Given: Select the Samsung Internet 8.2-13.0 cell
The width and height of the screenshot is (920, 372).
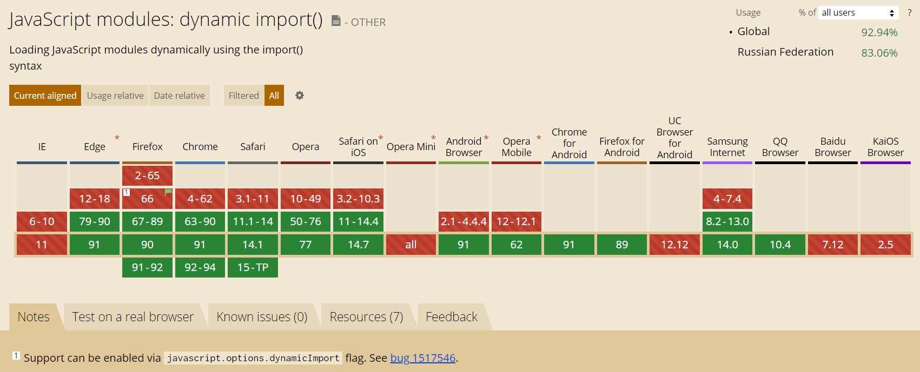Looking at the screenshot, I should (727, 221).
